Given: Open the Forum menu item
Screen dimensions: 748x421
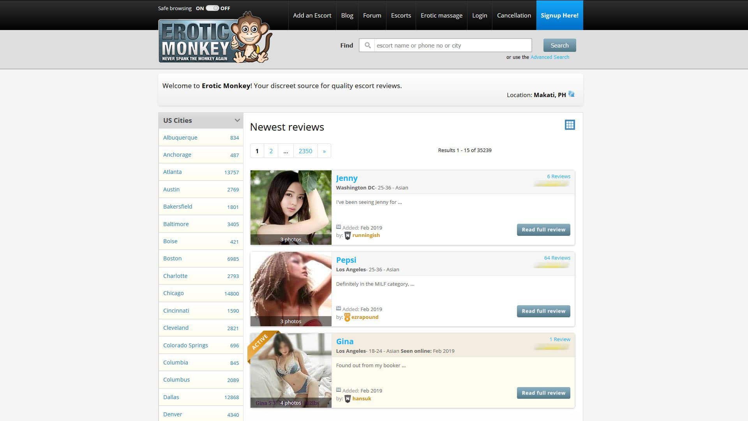Looking at the screenshot, I should click(x=372, y=15).
